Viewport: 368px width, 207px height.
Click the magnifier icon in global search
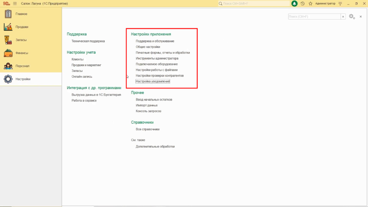point(220,4)
